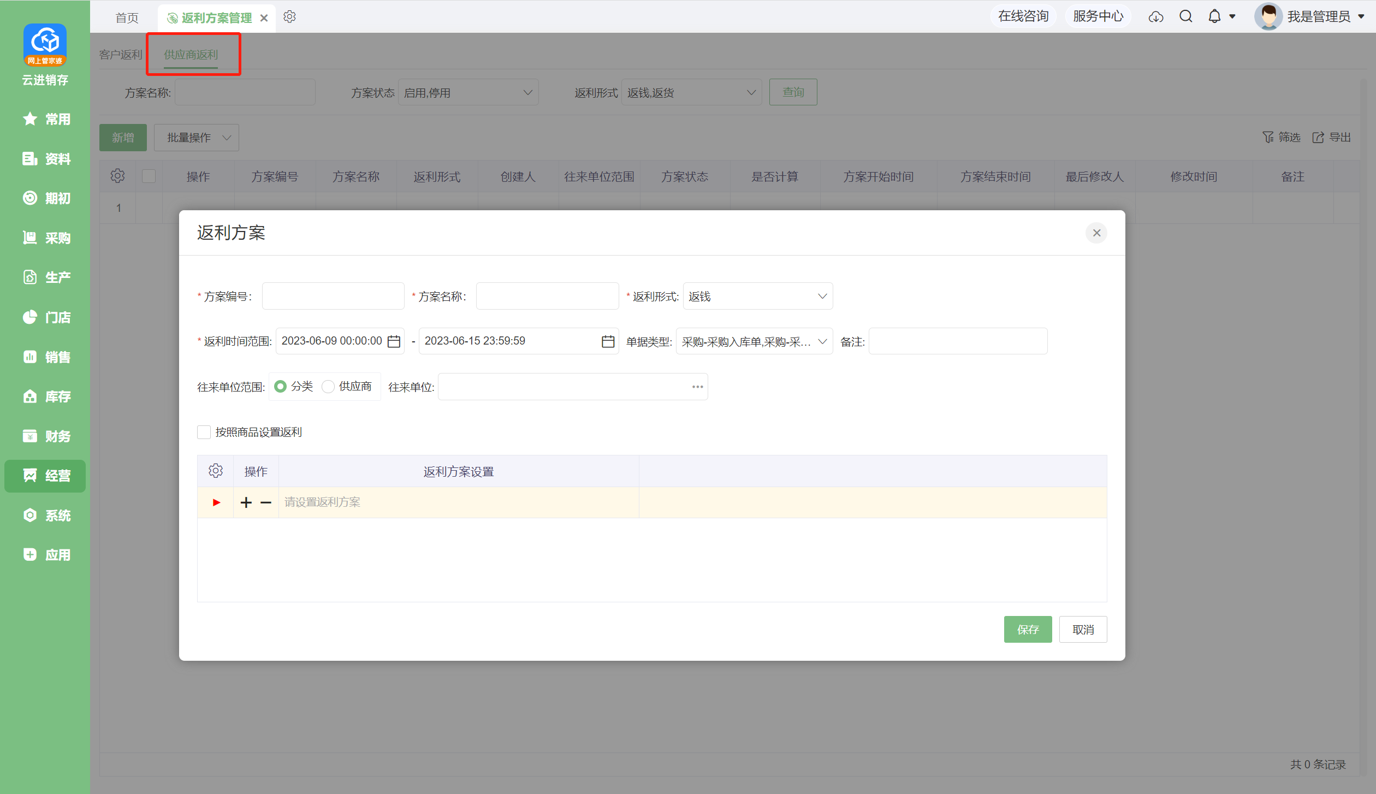Switch to the 供应商返利 tab

(191, 55)
